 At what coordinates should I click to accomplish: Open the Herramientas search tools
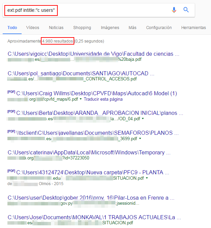click(193, 28)
